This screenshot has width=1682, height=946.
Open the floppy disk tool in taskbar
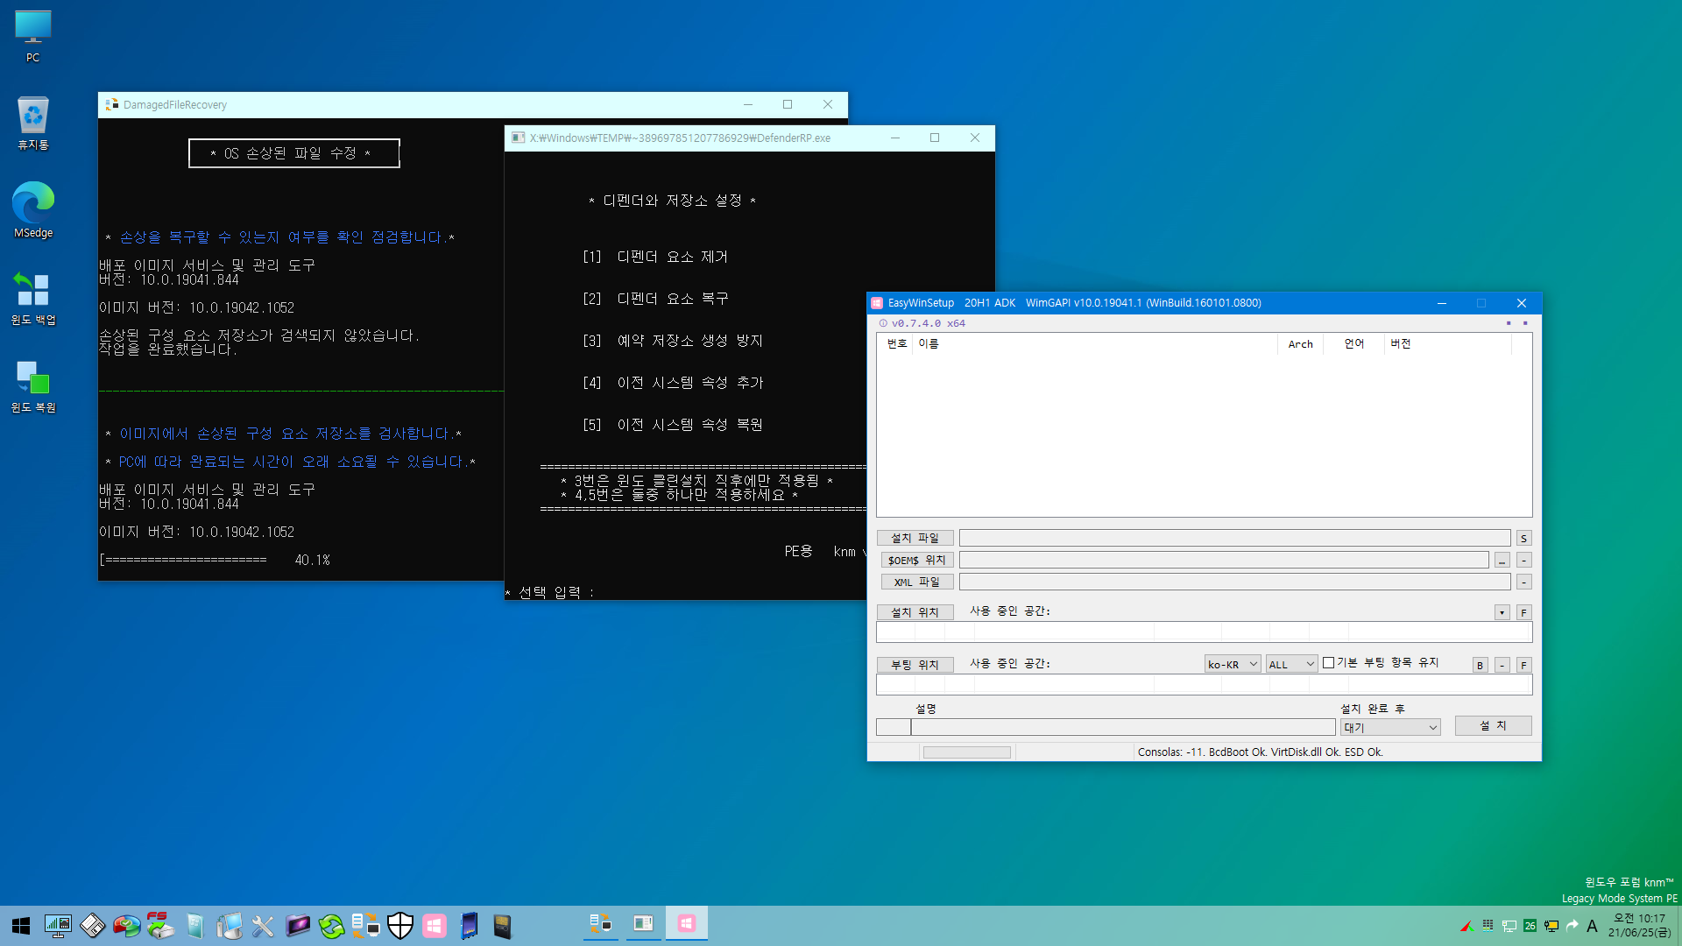click(92, 926)
